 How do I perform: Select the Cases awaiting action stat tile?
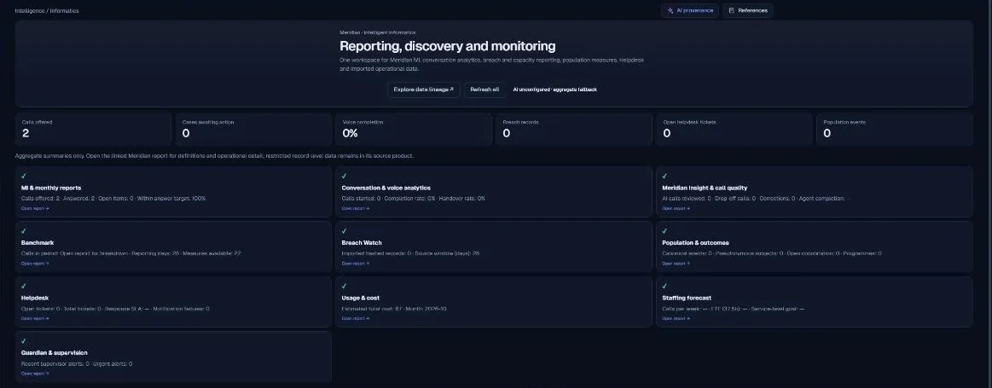(x=253, y=129)
